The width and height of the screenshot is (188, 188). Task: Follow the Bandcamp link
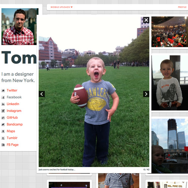15,124
